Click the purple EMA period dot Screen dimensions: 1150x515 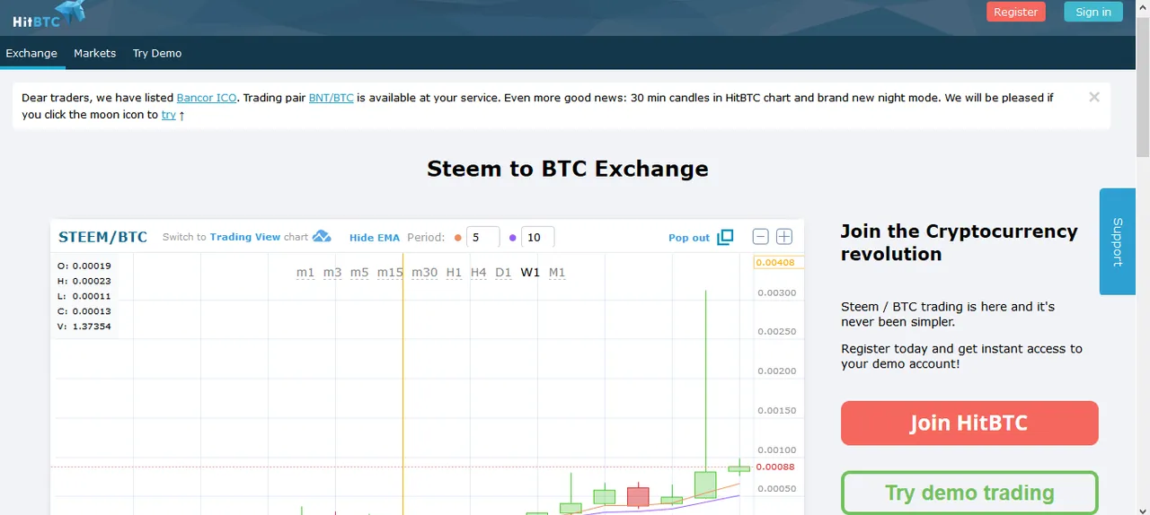coord(513,238)
